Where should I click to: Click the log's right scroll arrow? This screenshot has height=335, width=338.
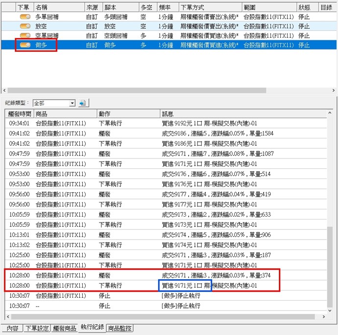324,316
